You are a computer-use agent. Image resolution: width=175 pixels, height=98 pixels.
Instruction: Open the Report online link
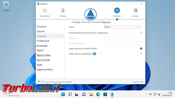pyautogui.click(x=44, y=55)
